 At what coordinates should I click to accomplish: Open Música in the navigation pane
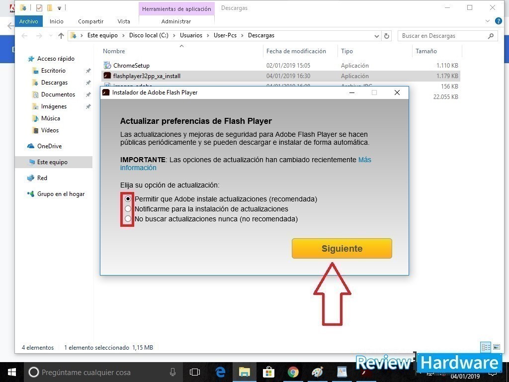pos(50,118)
